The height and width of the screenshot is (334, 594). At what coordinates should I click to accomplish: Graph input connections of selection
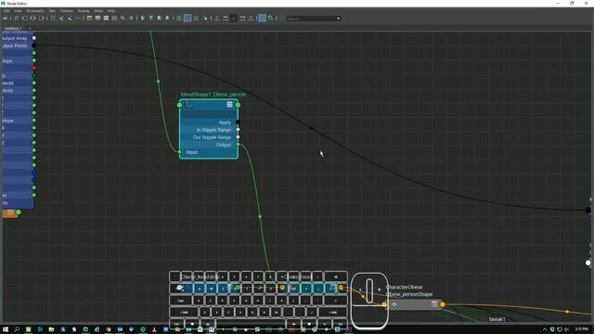click(25, 19)
